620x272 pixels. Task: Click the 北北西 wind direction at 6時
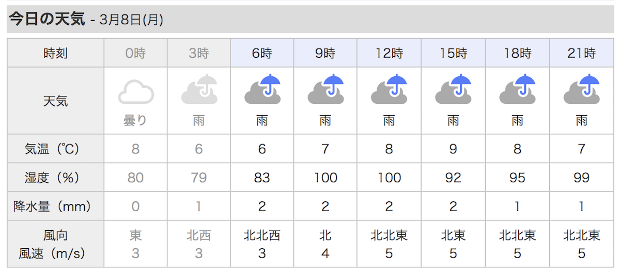point(262,235)
